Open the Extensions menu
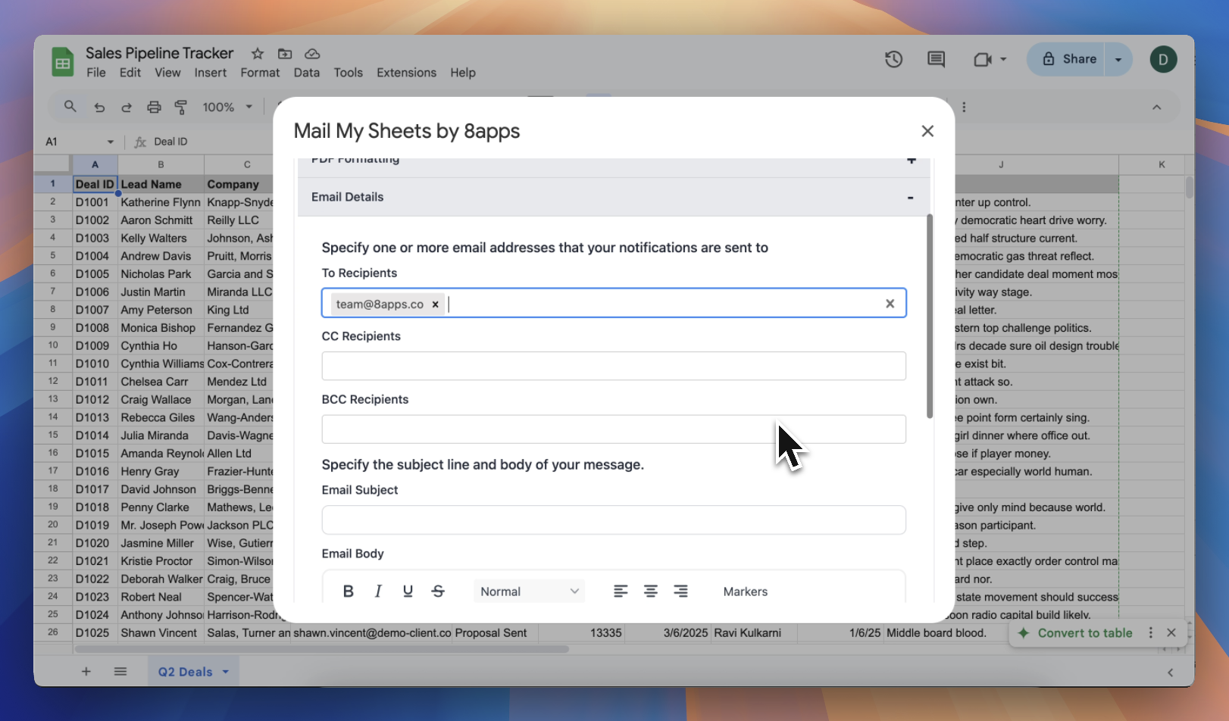The height and width of the screenshot is (721, 1229). pos(407,73)
